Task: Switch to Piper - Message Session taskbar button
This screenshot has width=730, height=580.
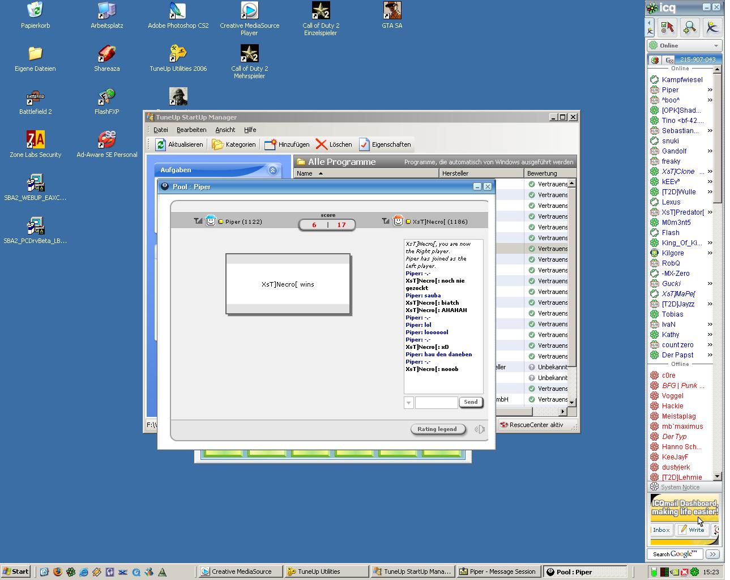Action: point(498,572)
